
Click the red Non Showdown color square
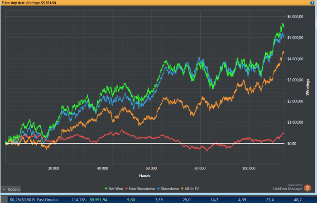coord(127,188)
